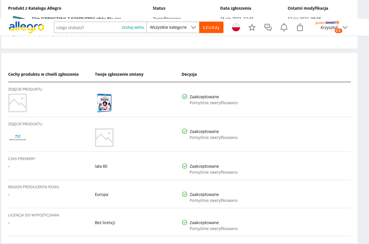The width and height of the screenshot is (369, 244).
Task: Click the Polish flag language icon
Action: coord(236,27)
